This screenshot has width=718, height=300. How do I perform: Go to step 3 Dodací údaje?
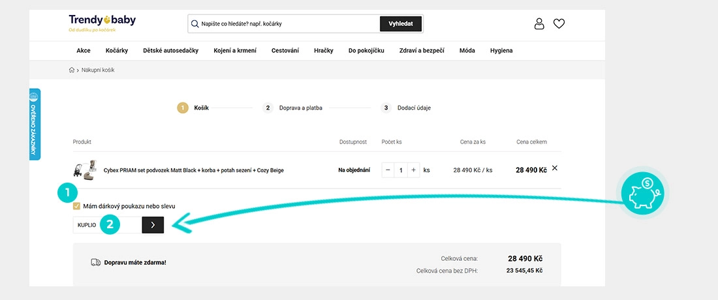[406, 108]
